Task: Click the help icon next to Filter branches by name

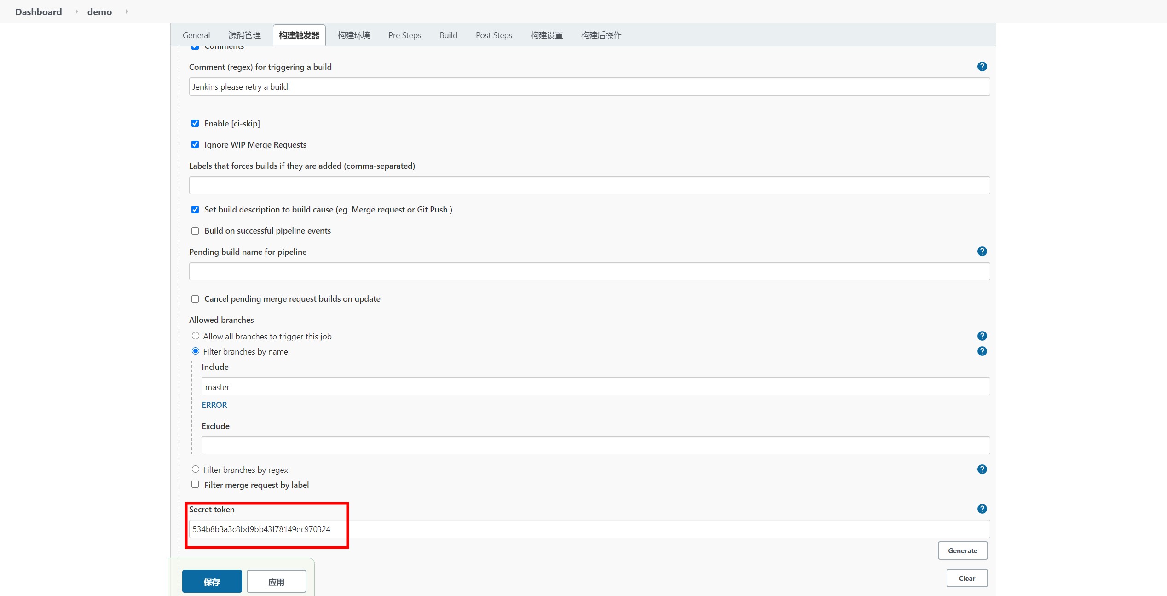Action: click(x=982, y=351)
